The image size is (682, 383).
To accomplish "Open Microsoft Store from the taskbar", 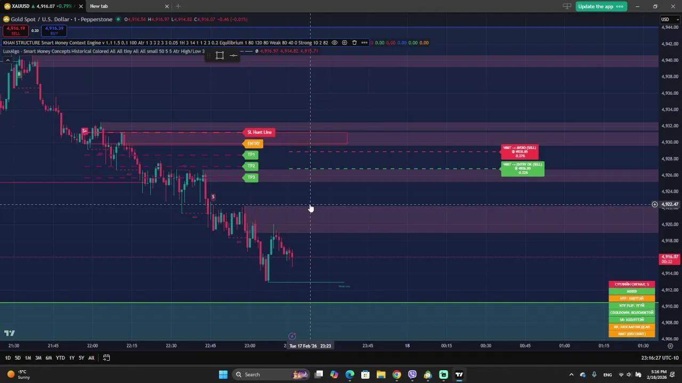I will click(x=365, y=374).
